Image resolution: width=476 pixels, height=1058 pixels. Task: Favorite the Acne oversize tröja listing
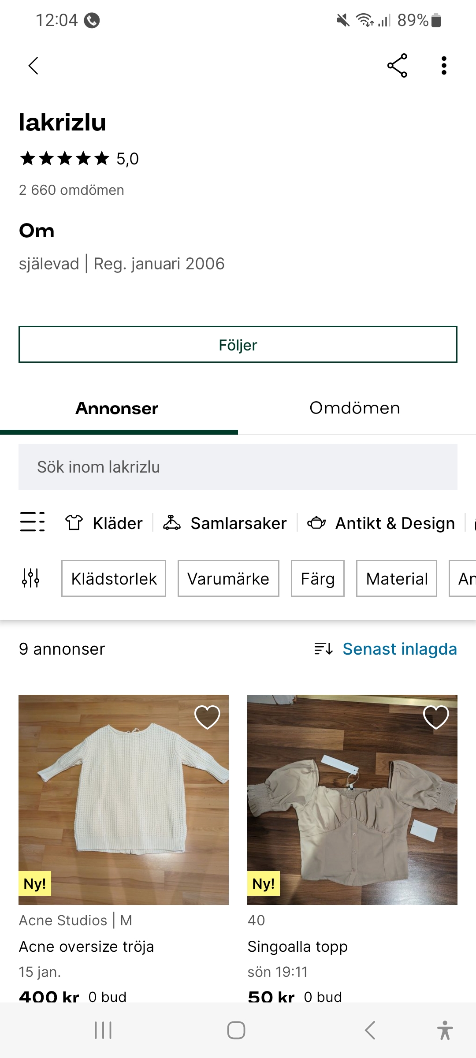pos(207,717)
